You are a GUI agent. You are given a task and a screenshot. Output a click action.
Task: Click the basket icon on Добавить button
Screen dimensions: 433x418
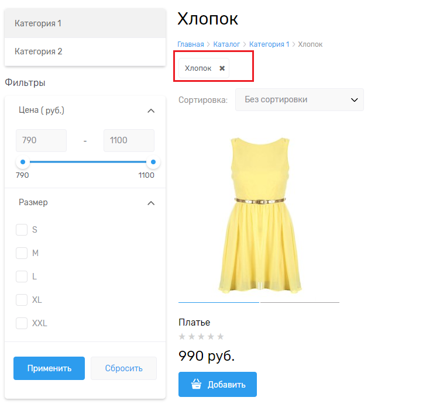tap(197, 385)
